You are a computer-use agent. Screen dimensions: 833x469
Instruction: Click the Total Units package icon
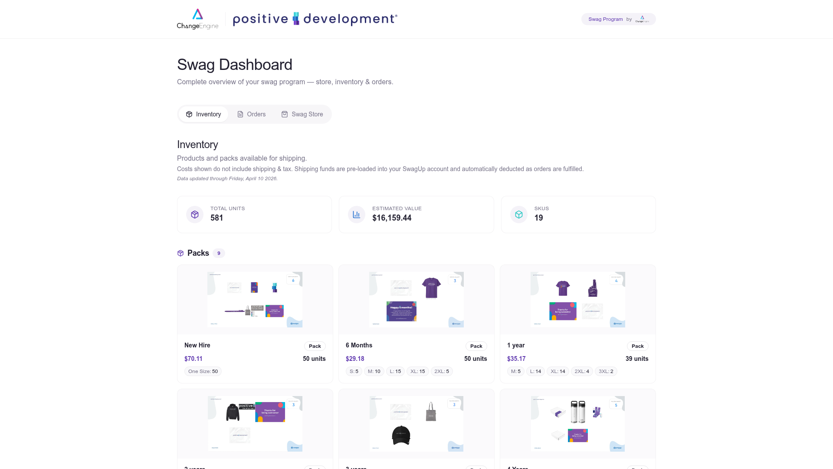pyautogui.click(x=195, y=215)
